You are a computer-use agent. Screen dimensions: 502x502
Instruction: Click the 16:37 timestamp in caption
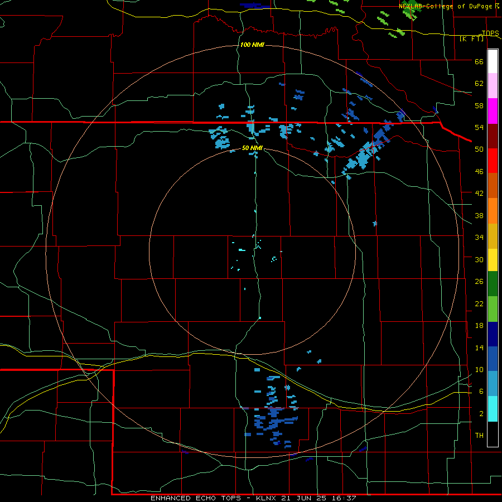tap(343, 498)
